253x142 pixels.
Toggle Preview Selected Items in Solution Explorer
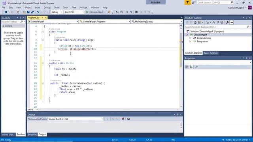point(232,22)
